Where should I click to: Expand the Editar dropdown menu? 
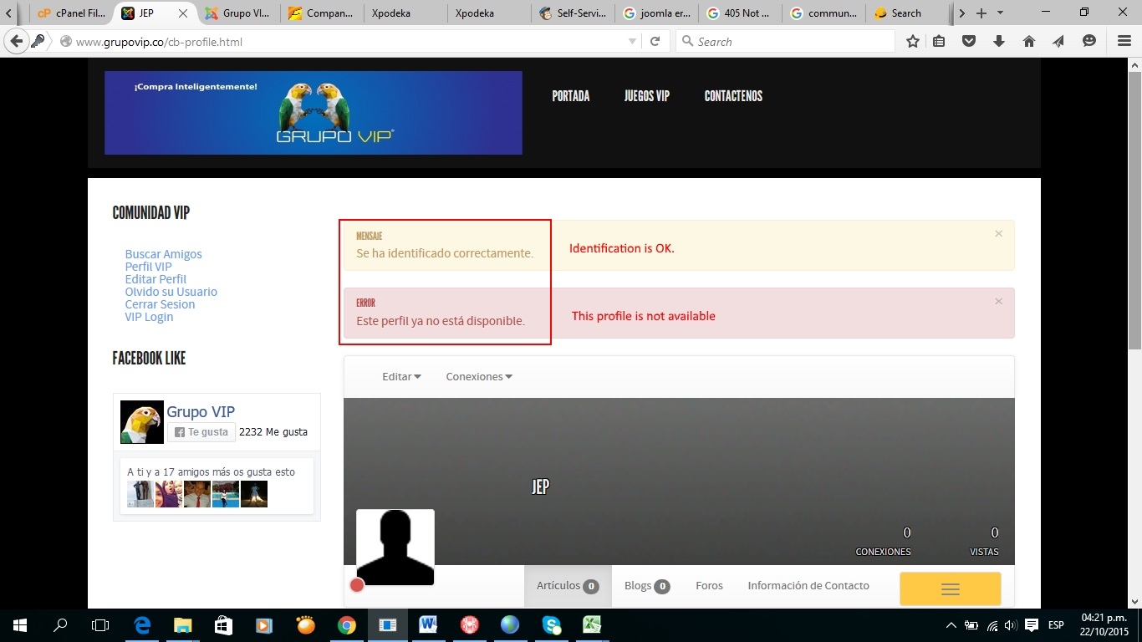[x=401, y=376]
